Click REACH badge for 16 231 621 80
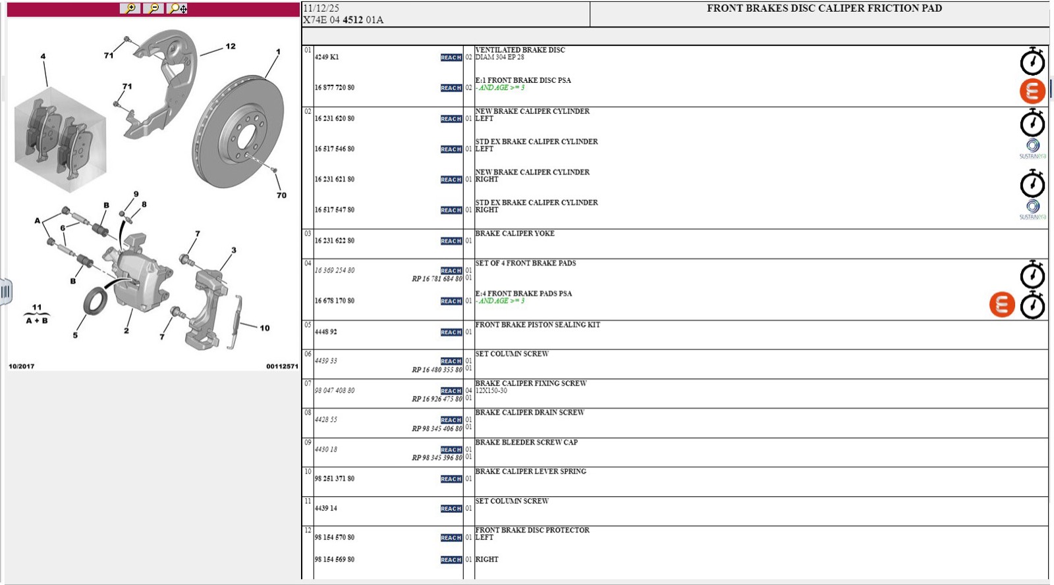The width and height of the screenshot is (1054, 585). (x=451, y=180)
